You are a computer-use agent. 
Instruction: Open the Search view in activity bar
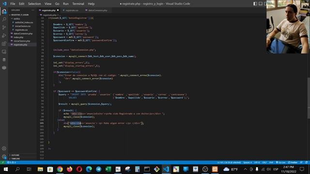click(4, 19)
